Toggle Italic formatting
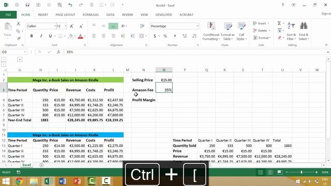 (41, 36)
